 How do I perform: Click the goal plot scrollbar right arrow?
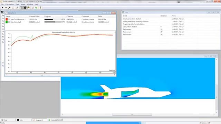pyautogui.click(x=114, y=75)
